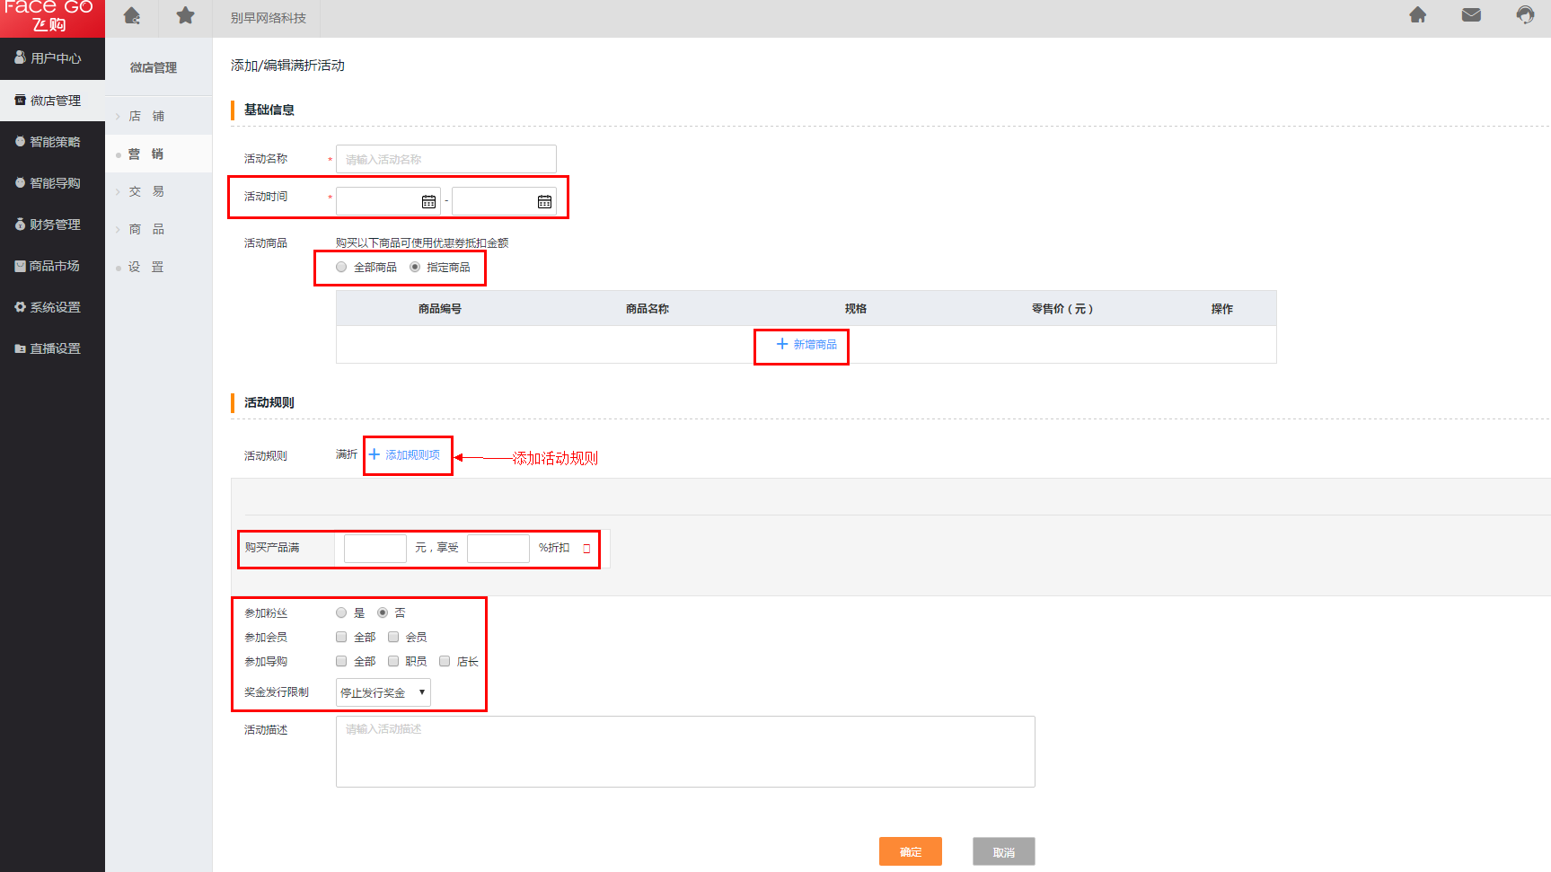Click the top-right home icon
1551x872 pixels.
pyautogui.click(x=1418, y=15)
